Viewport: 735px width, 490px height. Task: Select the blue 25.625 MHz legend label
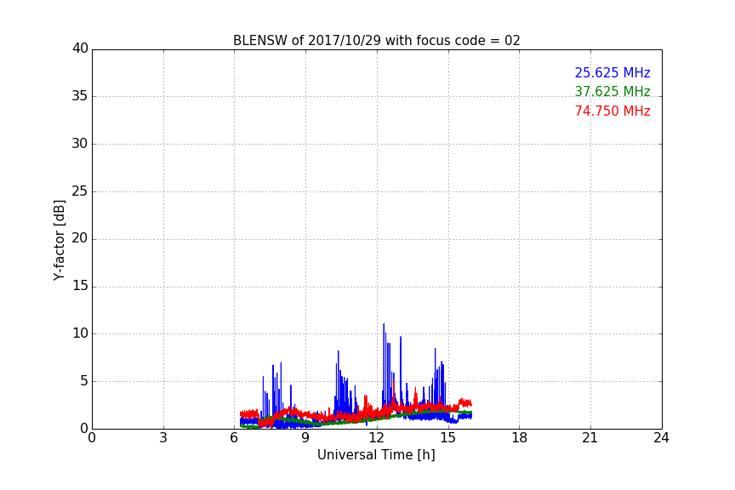(612, 73)
